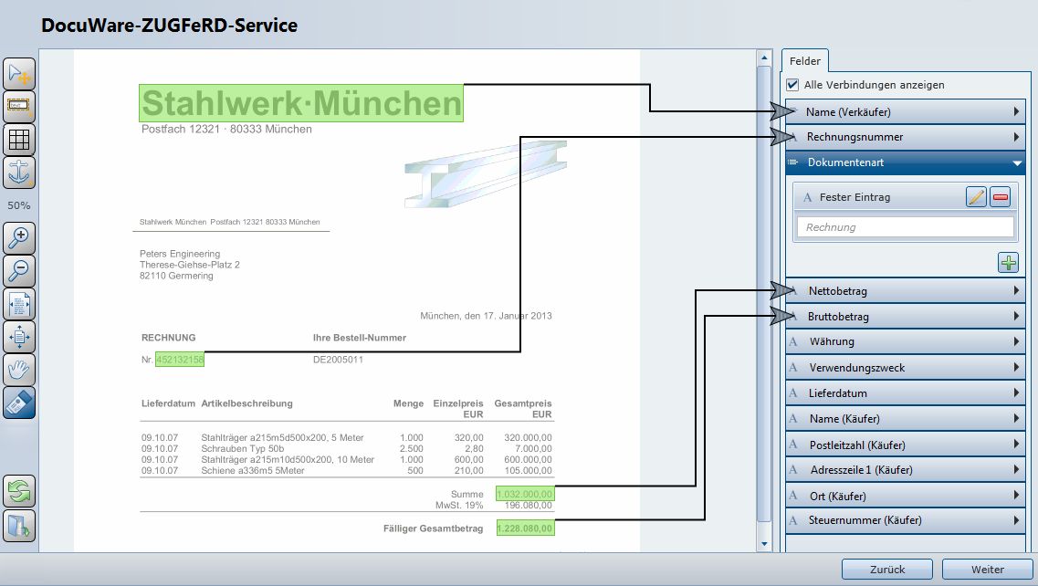
Task: Click the MwSt. amount 196.080,00
Action: point(529,505)
